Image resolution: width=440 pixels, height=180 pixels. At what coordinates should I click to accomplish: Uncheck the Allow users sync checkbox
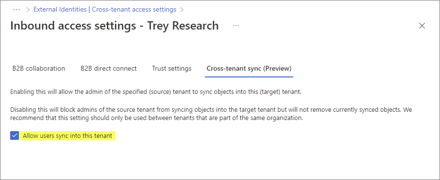pyautogui.click(x=15, y=136)
